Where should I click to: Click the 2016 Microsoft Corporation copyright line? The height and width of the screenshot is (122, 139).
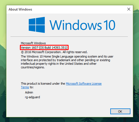(54, 52)
